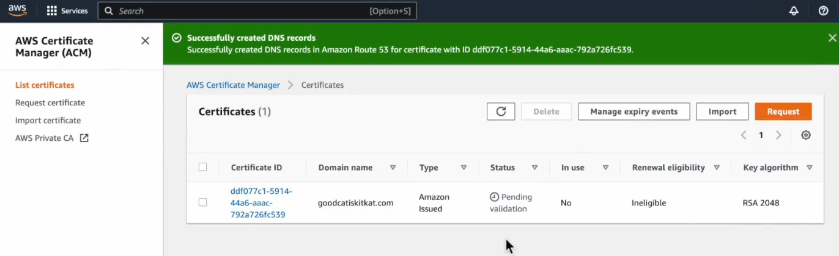Click the external link icon by AWS Private CA

click(84, 138)
